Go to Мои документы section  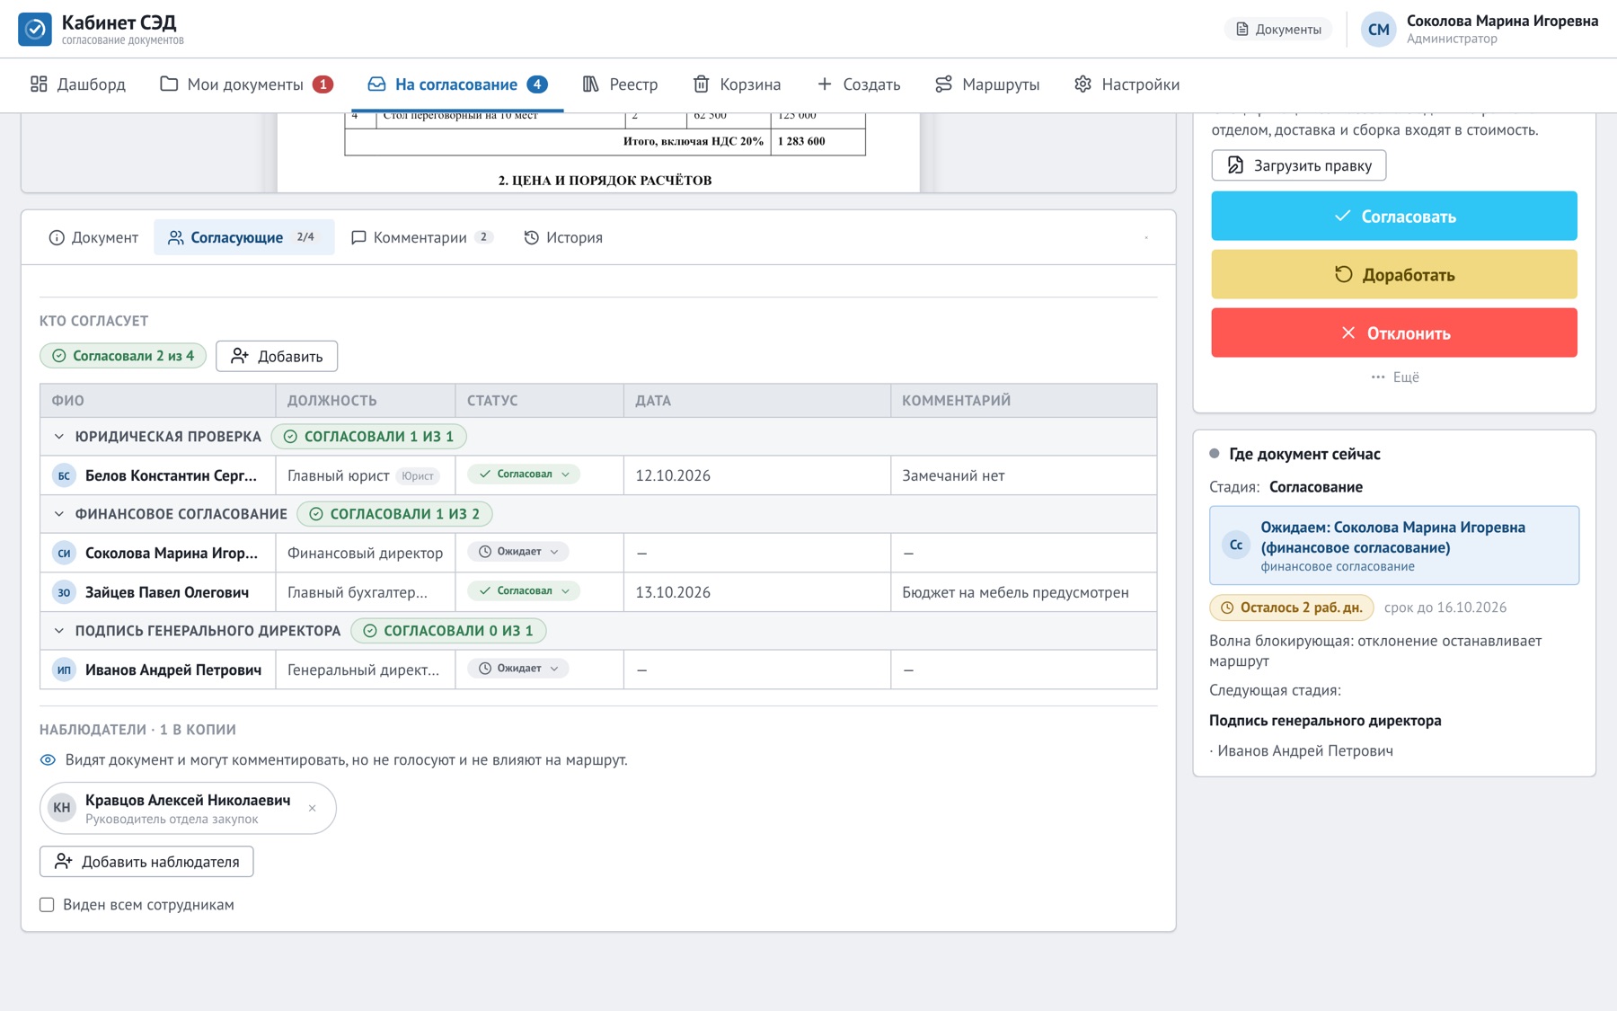(x=246, y=84)
